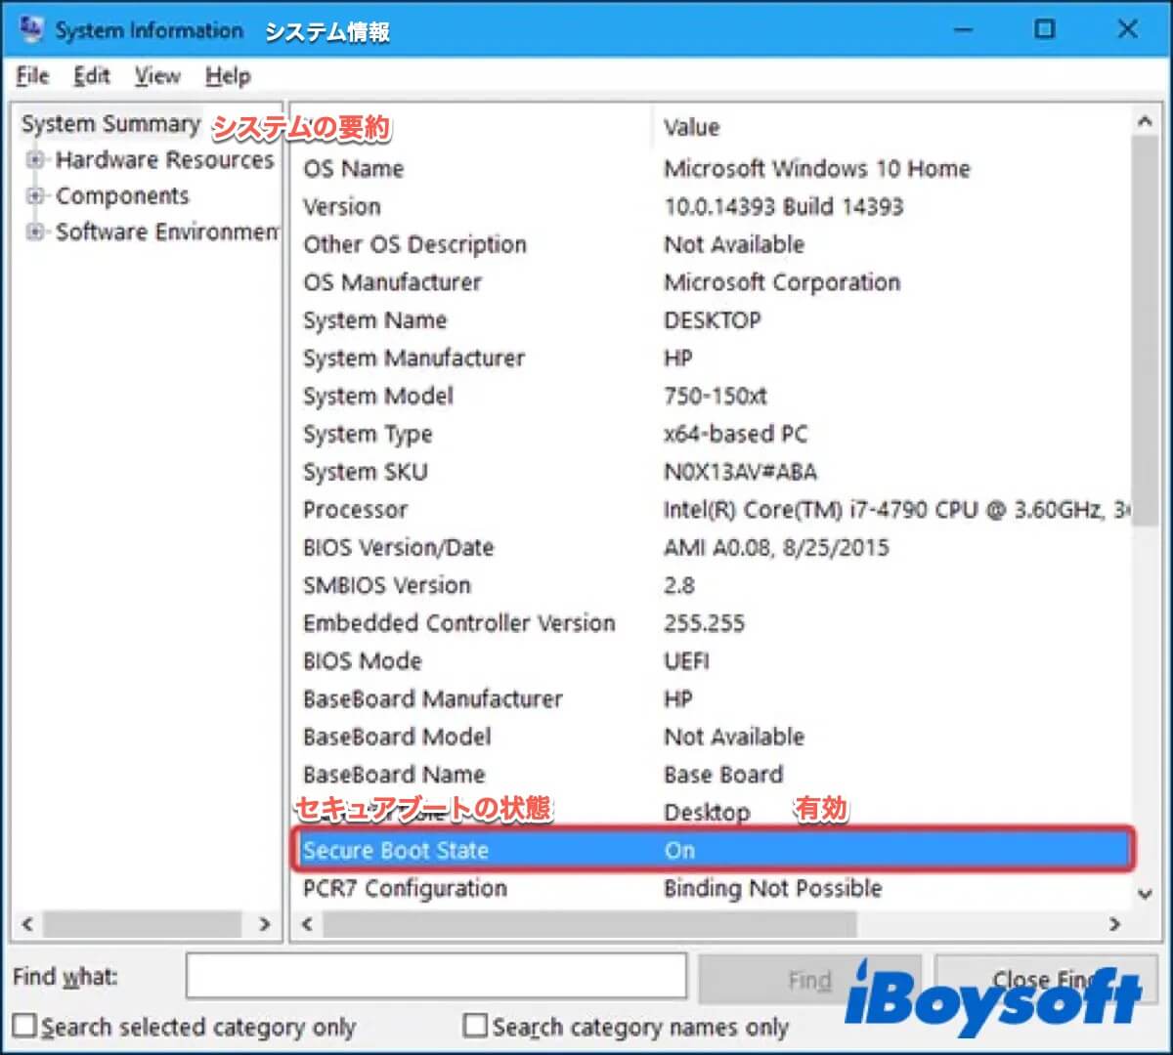The image size is (1173, 1055).
Task: Select the 'System SKU' row
Action: coord(713,472)
